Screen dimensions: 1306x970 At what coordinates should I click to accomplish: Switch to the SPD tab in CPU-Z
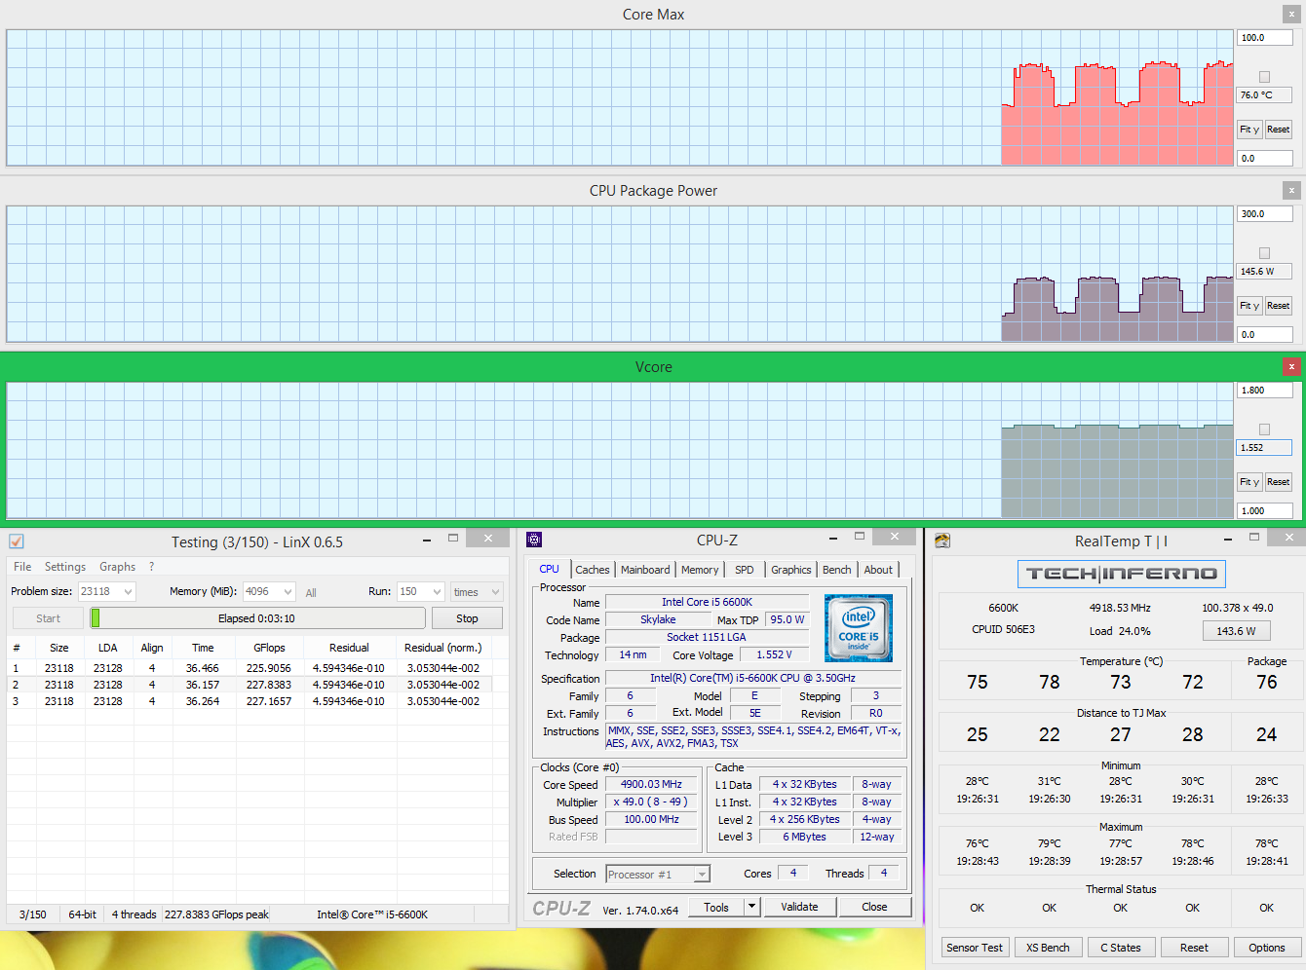point(745,570)
